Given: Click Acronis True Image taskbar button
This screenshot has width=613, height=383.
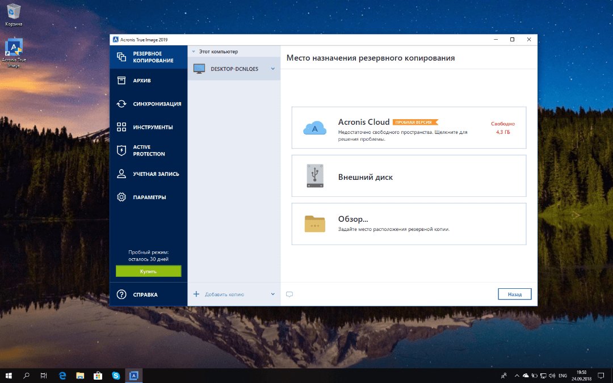Looking at the screenshot, I should click(134, 376).
